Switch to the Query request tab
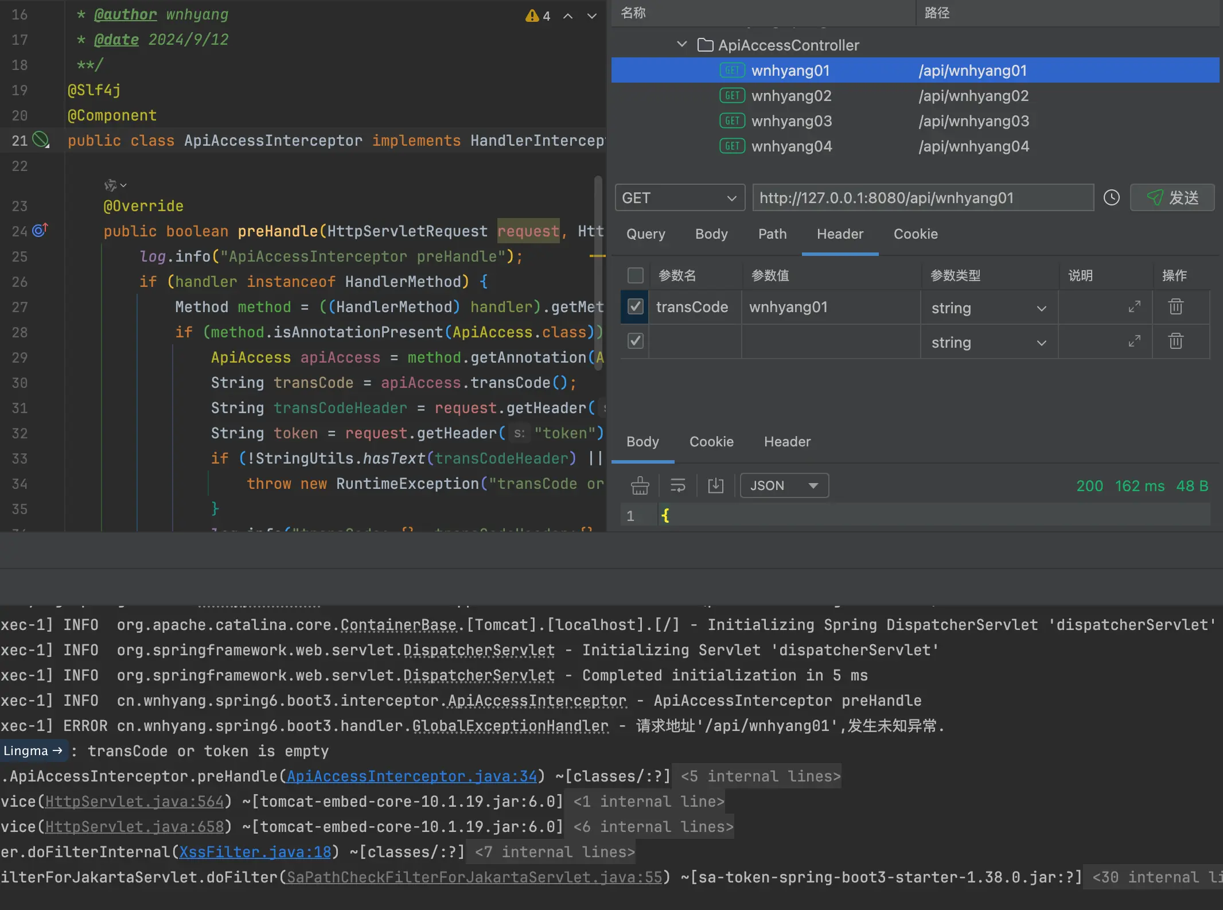This screenshot has height=910, width=1223. (x=646, y=234)
